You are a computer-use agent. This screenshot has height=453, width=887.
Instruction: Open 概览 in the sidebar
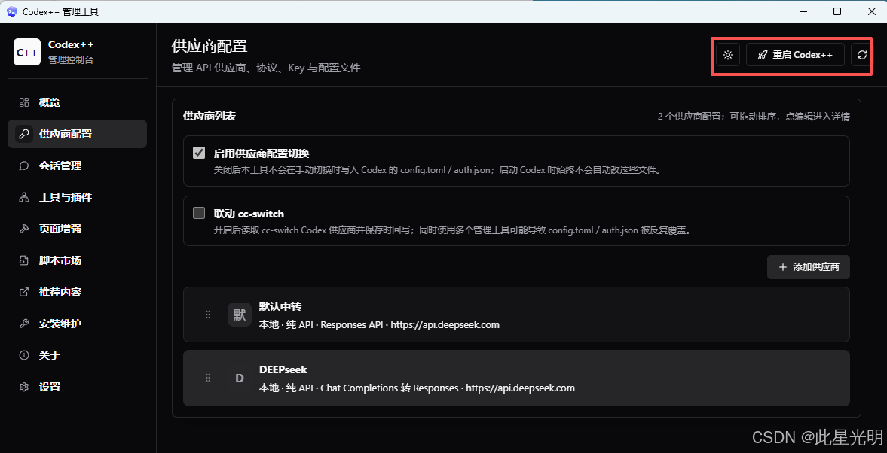77,102
